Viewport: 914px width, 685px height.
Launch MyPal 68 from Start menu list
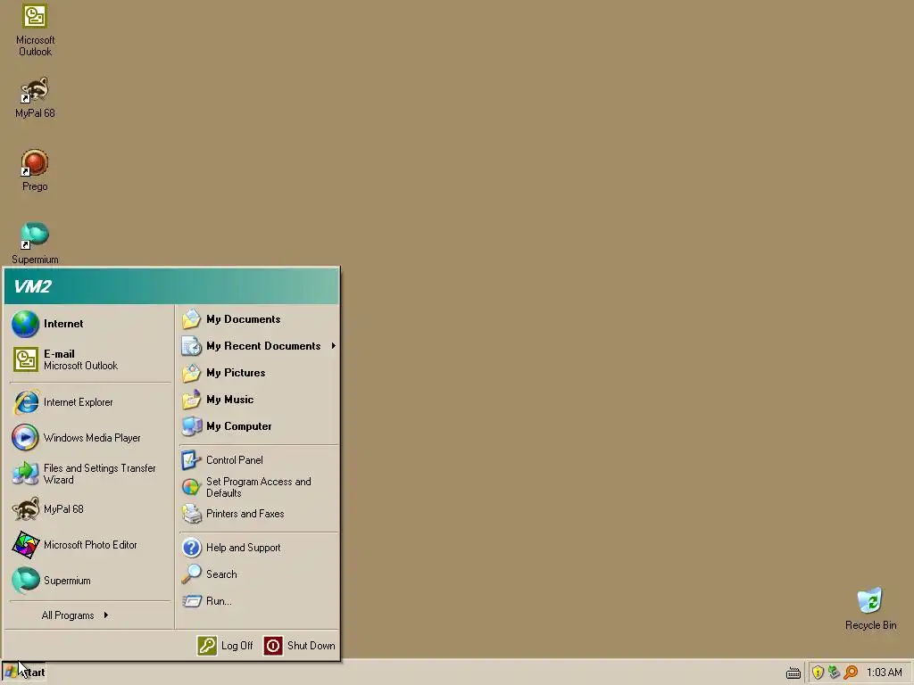coord(89,509)
